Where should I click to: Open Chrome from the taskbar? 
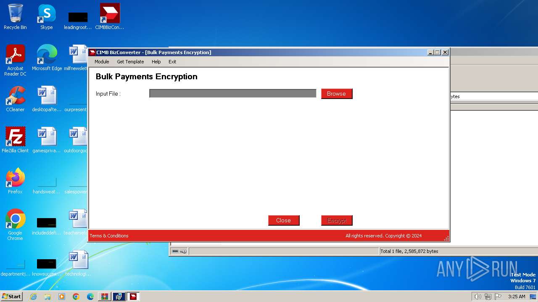[x=76, y=297]
